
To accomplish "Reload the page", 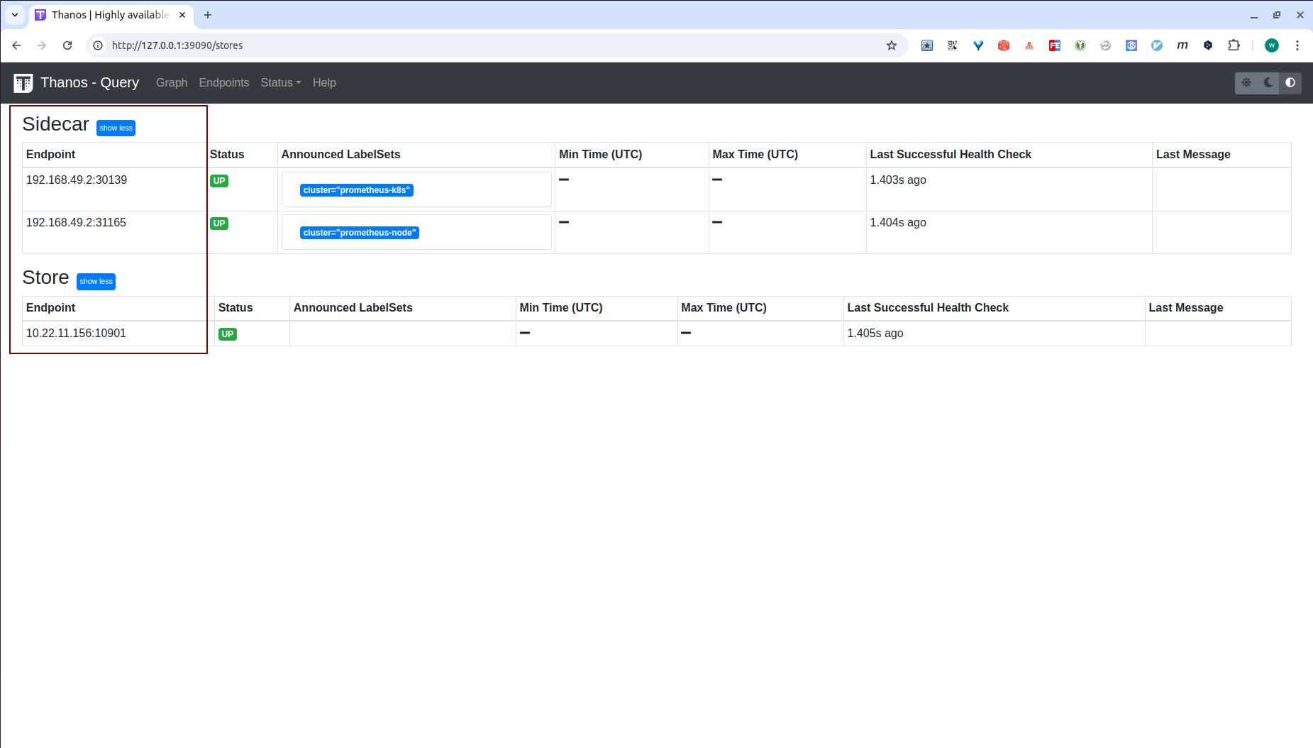I will click(67, 45).
